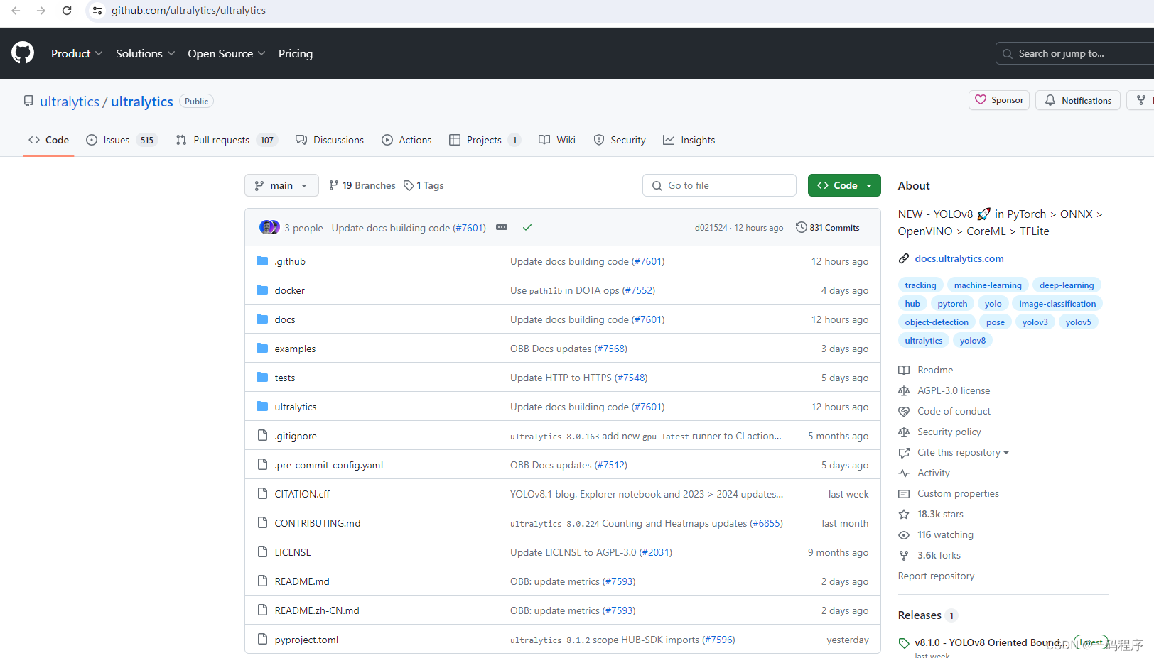Click the forward navigation arrow
Viewport: 1154px width, 658px height.
point(41,11)
